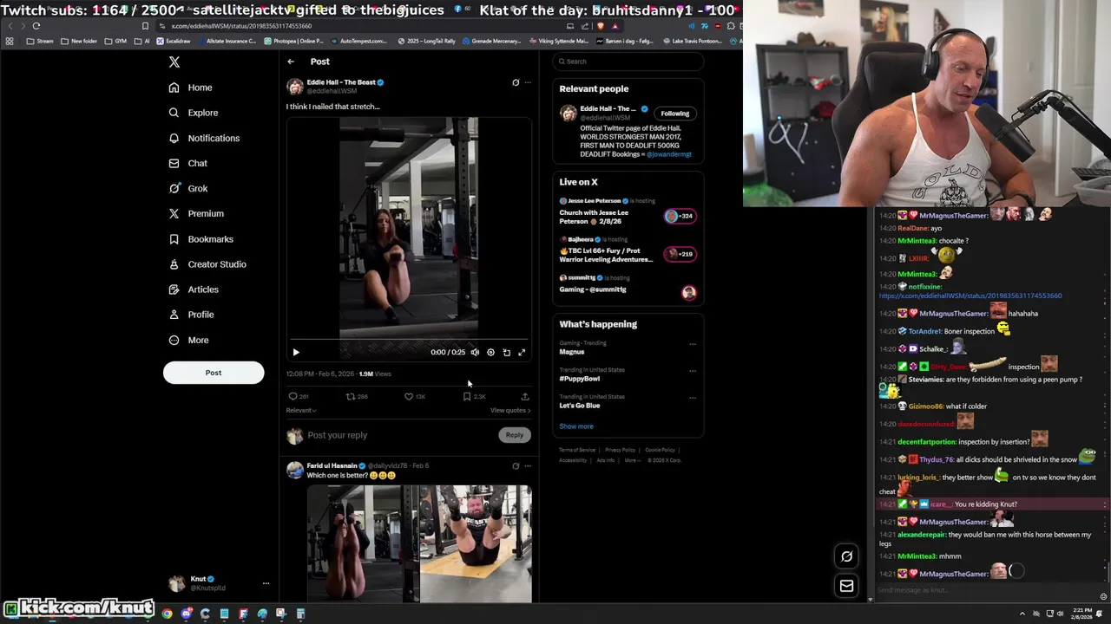Click the white Post button

pos(214,373)
